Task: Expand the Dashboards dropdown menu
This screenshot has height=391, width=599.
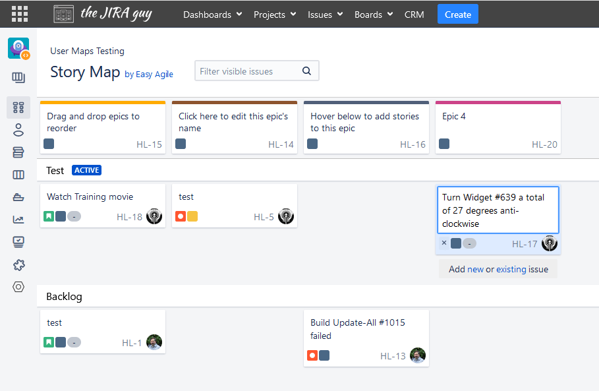Action: coord(212,15)
